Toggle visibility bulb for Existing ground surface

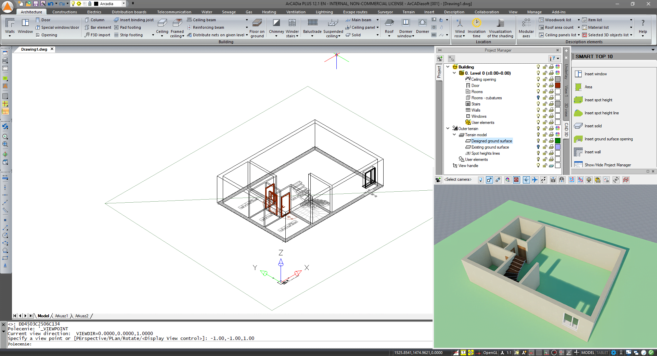(x=538, y=147)
